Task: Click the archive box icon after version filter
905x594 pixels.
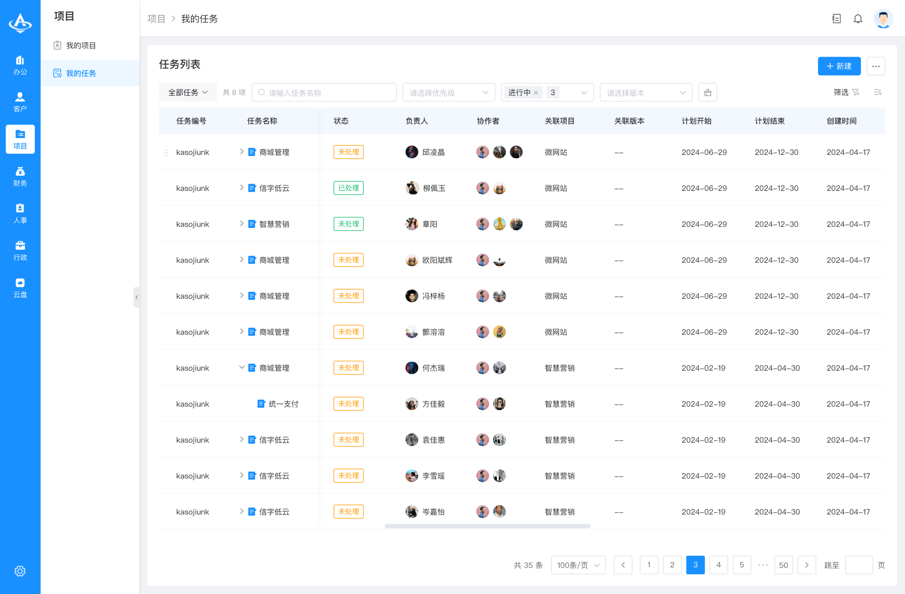Action: click(x=707, y=92)
